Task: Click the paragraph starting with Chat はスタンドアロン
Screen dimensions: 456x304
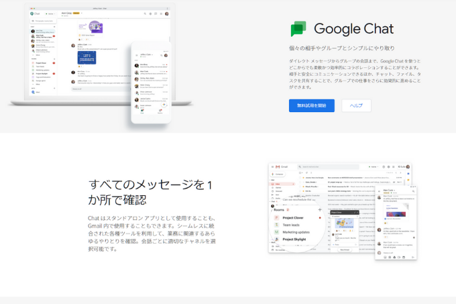Action: 152,234
